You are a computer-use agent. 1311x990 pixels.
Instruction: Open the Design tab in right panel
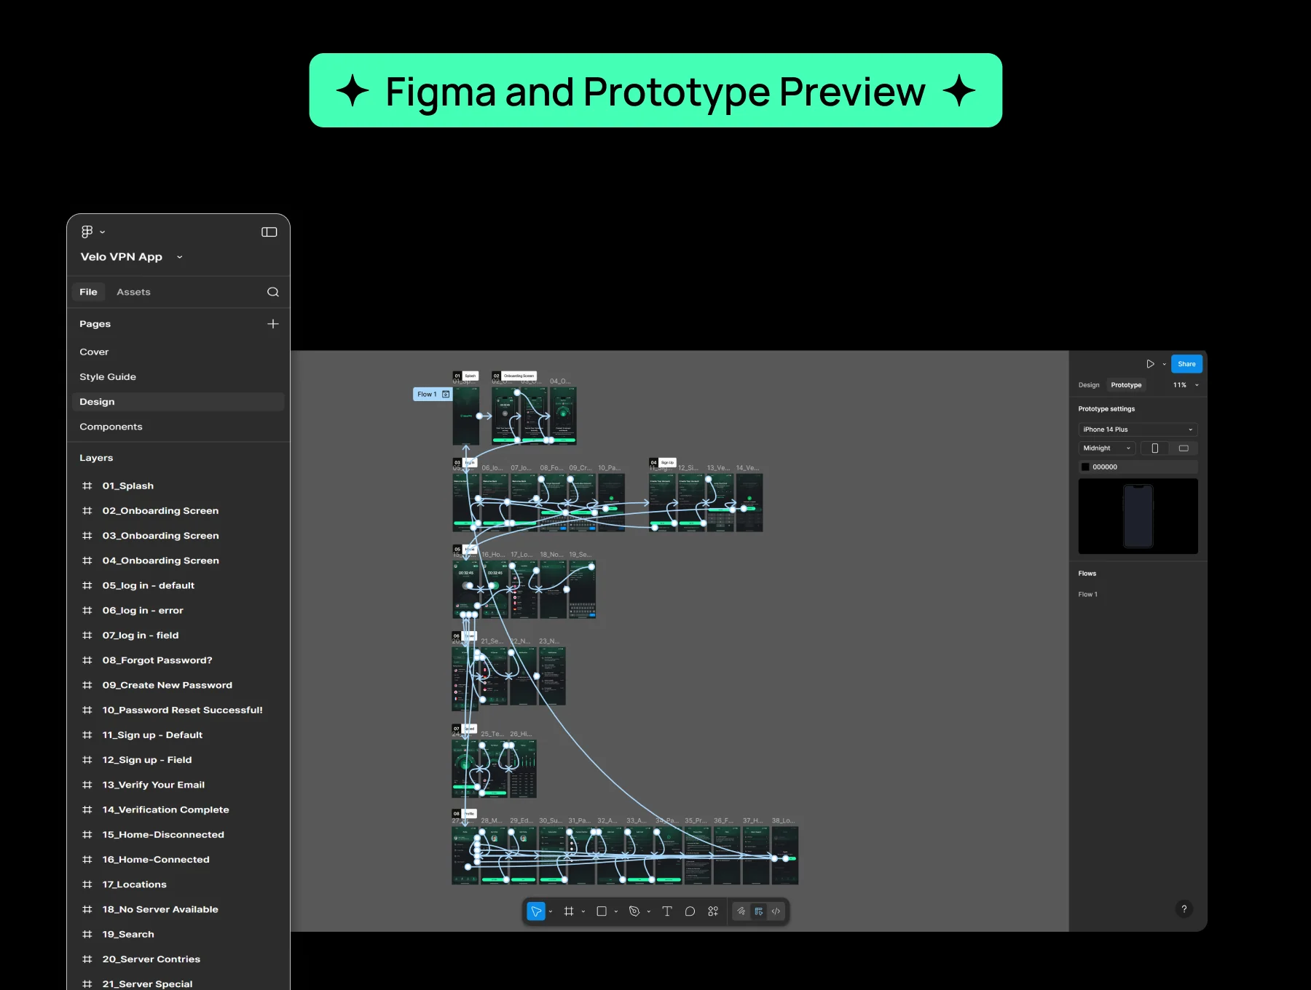(1089, 385)
